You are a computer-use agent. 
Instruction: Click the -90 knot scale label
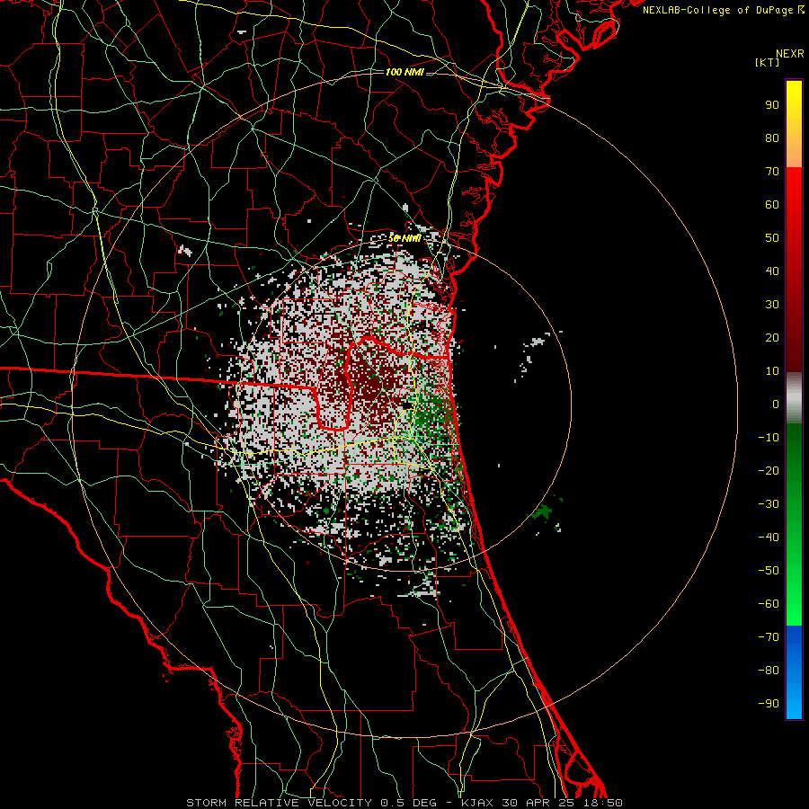point(769,704)
